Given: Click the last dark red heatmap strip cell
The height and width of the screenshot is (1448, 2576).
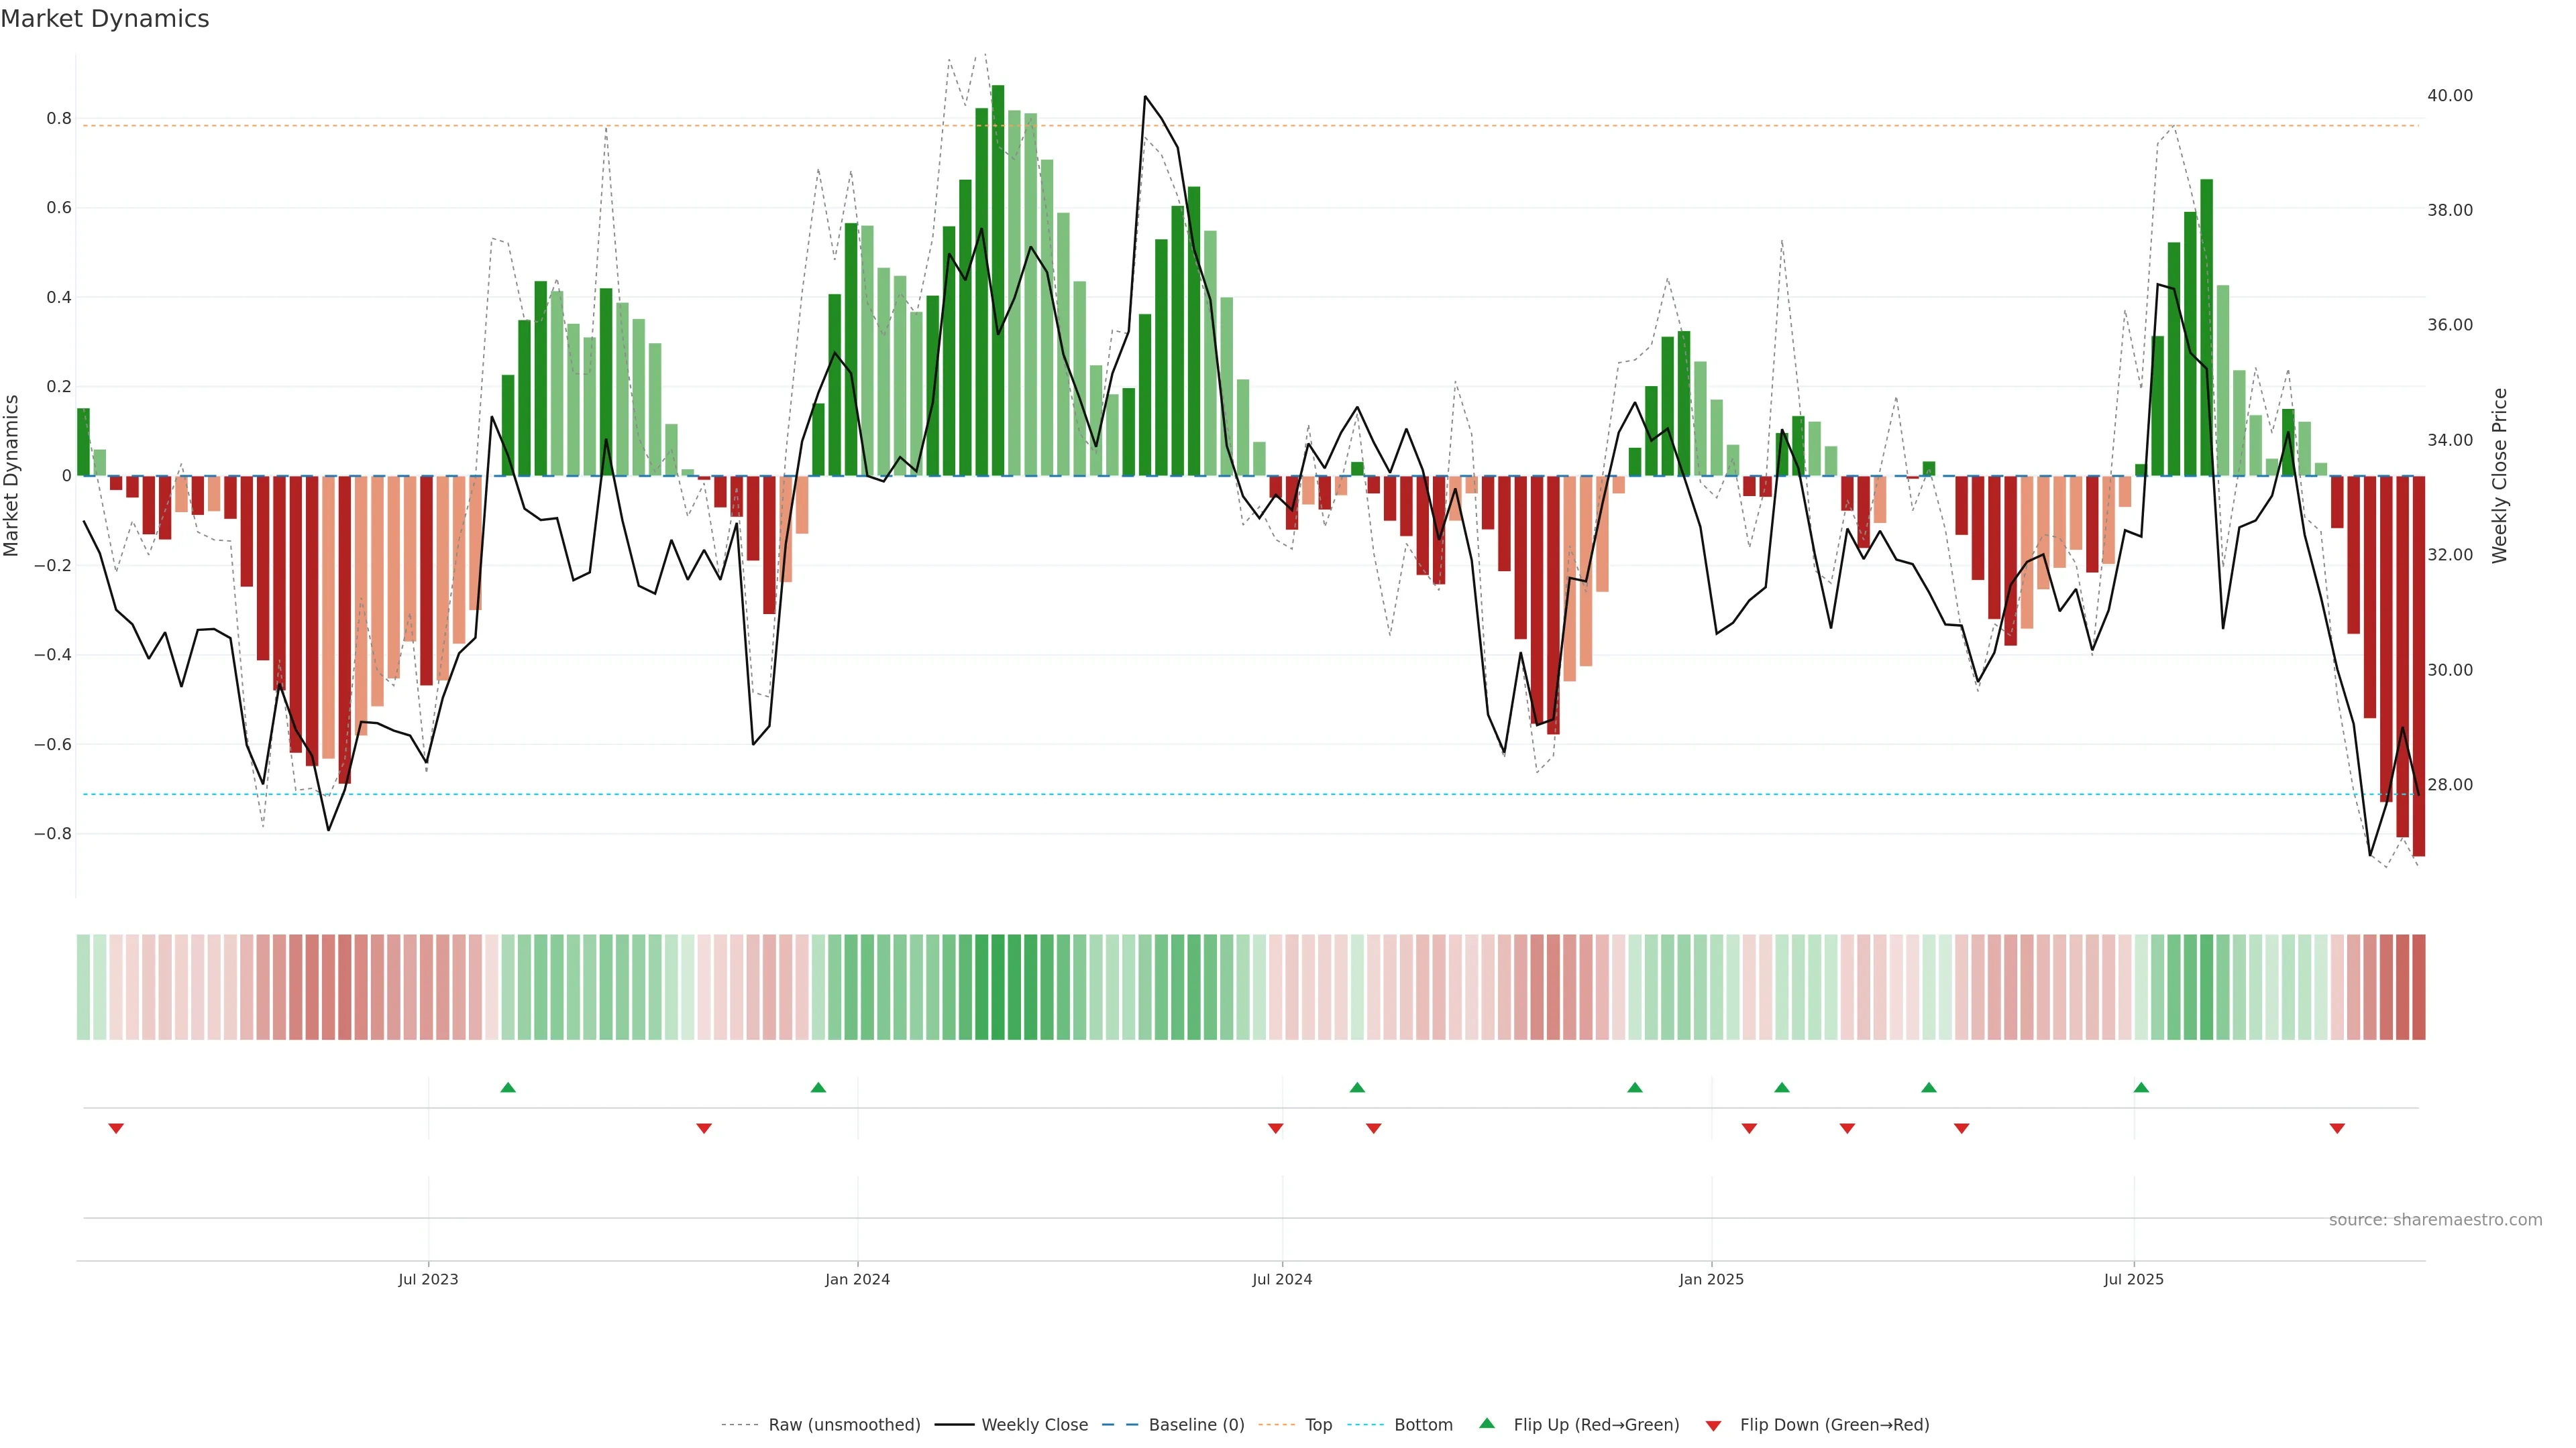Looking at the screenshot, I should [x=2418, y=987].
